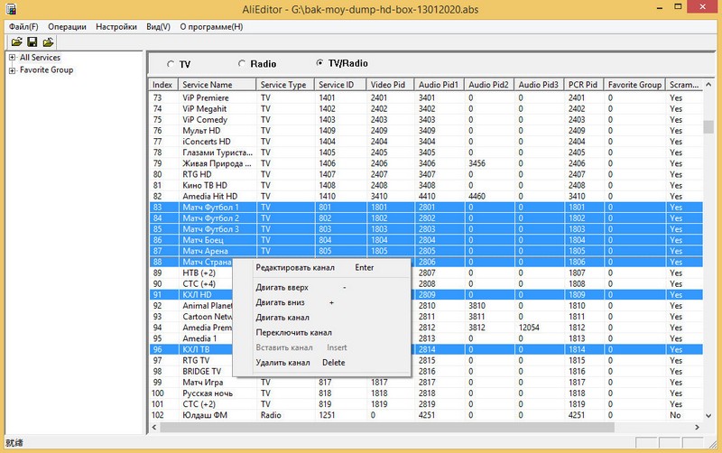Select the Матч Игра channel row
722x453 pixels.
coord(426,382)
